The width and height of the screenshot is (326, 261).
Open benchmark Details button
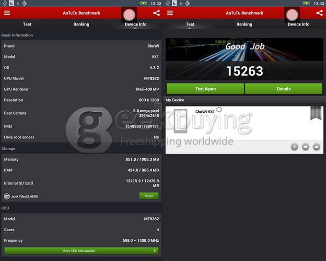pyautogui.click(x=284, y=89)
